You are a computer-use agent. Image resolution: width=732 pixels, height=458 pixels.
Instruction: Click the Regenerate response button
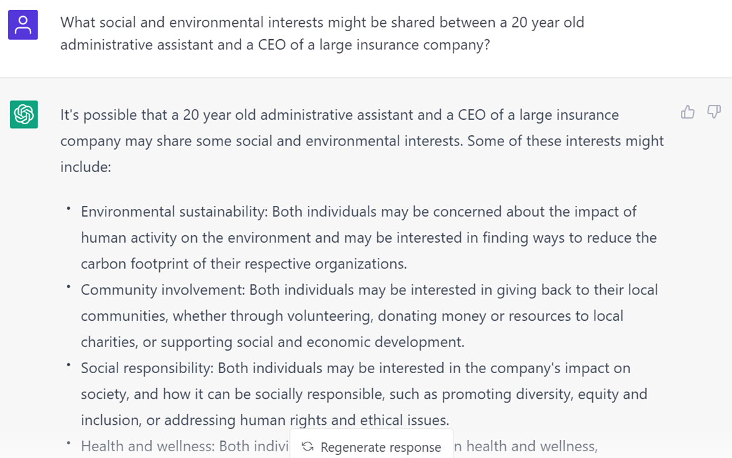(371, 447)
